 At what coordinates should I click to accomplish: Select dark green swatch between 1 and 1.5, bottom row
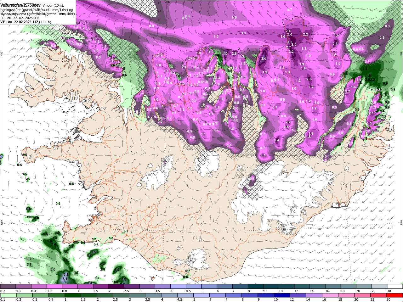72,295
